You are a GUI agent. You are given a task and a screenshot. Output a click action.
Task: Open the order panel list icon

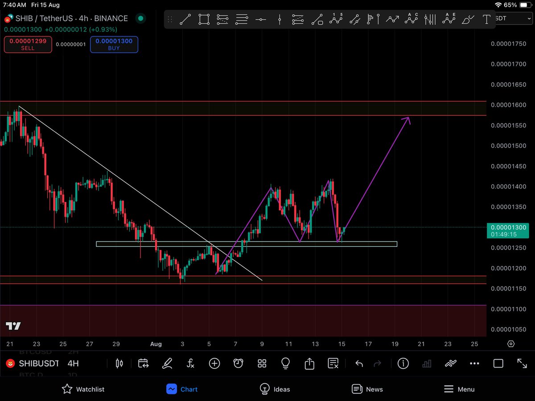[x=333, y=364]
